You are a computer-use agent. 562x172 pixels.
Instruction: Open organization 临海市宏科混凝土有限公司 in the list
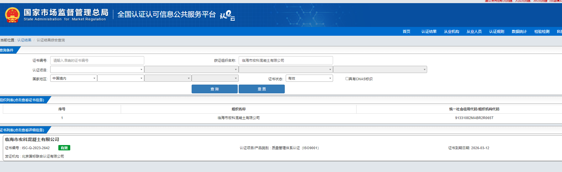(x=238, y=118)
